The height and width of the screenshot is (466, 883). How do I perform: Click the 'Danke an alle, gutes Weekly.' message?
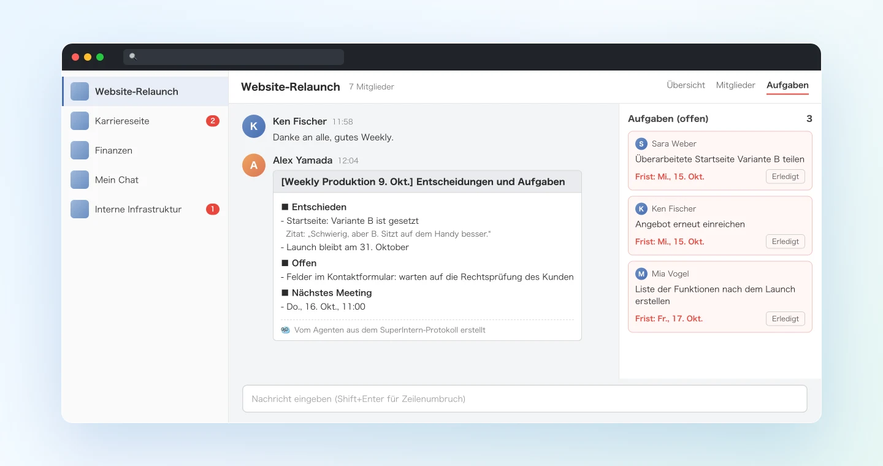point(333,137)
